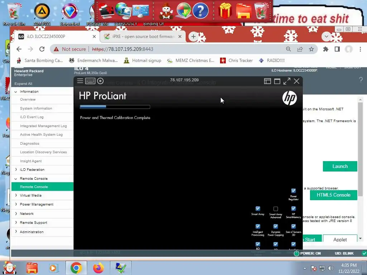Click the console docked layout icon
Viewport: 367px width, 275px height.
pos(267,81)
